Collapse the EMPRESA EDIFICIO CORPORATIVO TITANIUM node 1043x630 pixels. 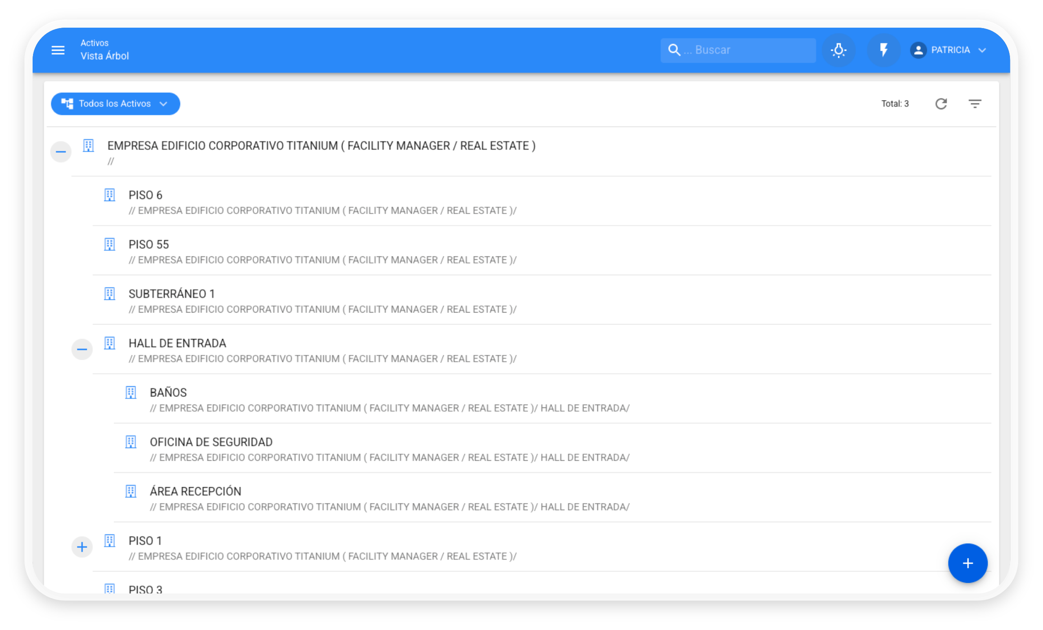61,152
